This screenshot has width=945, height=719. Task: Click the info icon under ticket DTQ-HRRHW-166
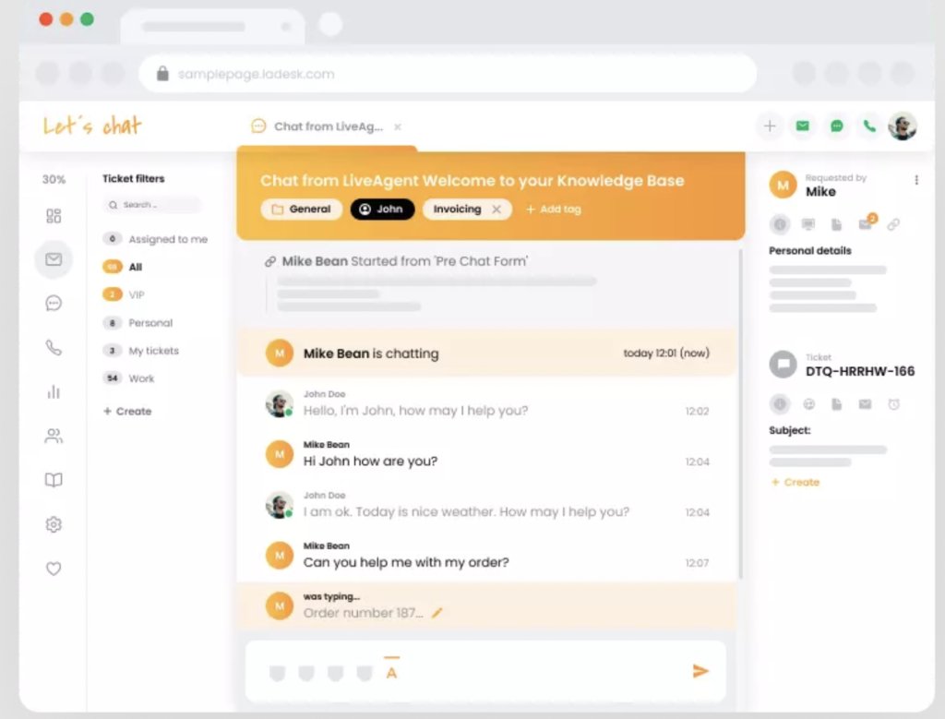(780, 403)
